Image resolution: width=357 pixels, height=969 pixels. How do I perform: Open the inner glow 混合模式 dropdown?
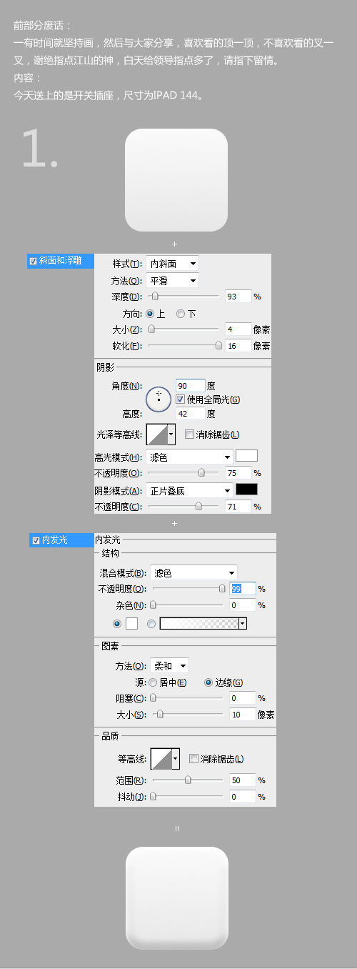(x=193, y=572)
